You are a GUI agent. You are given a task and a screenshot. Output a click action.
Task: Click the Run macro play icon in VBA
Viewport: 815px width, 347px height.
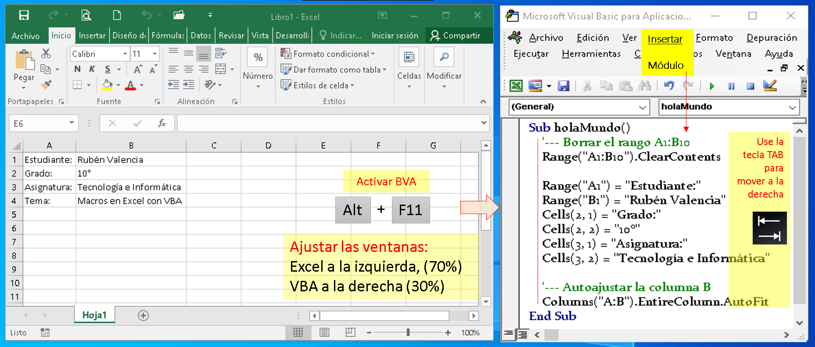point(712,86)
